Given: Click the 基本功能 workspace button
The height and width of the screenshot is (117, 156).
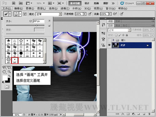Looking at the screenshot, I should [x=75, y=3].
